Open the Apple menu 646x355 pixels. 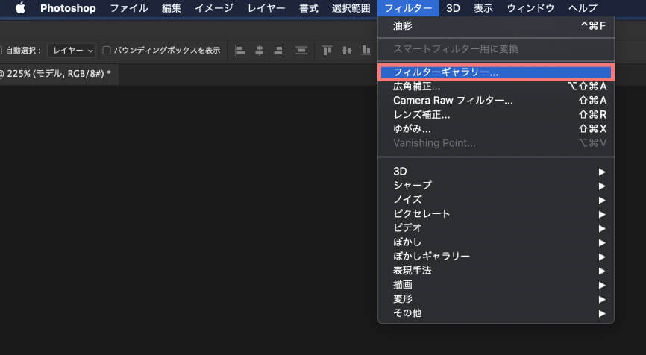(20, 7)
